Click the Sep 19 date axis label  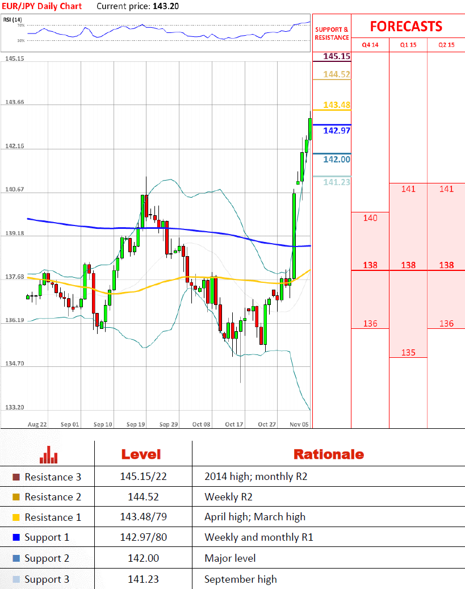136,424
